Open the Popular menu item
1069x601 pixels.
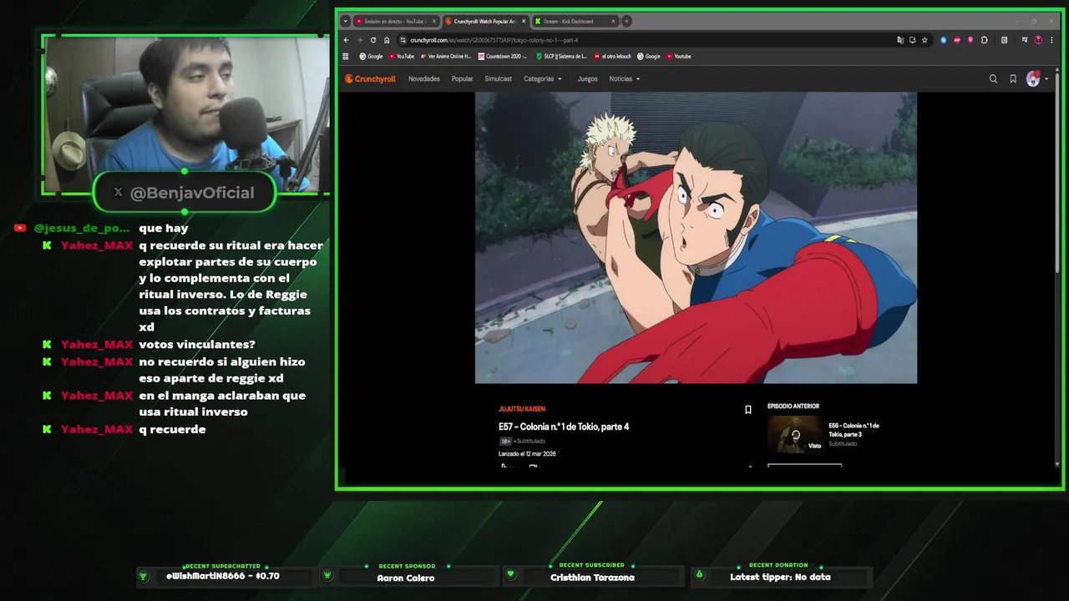462,79
